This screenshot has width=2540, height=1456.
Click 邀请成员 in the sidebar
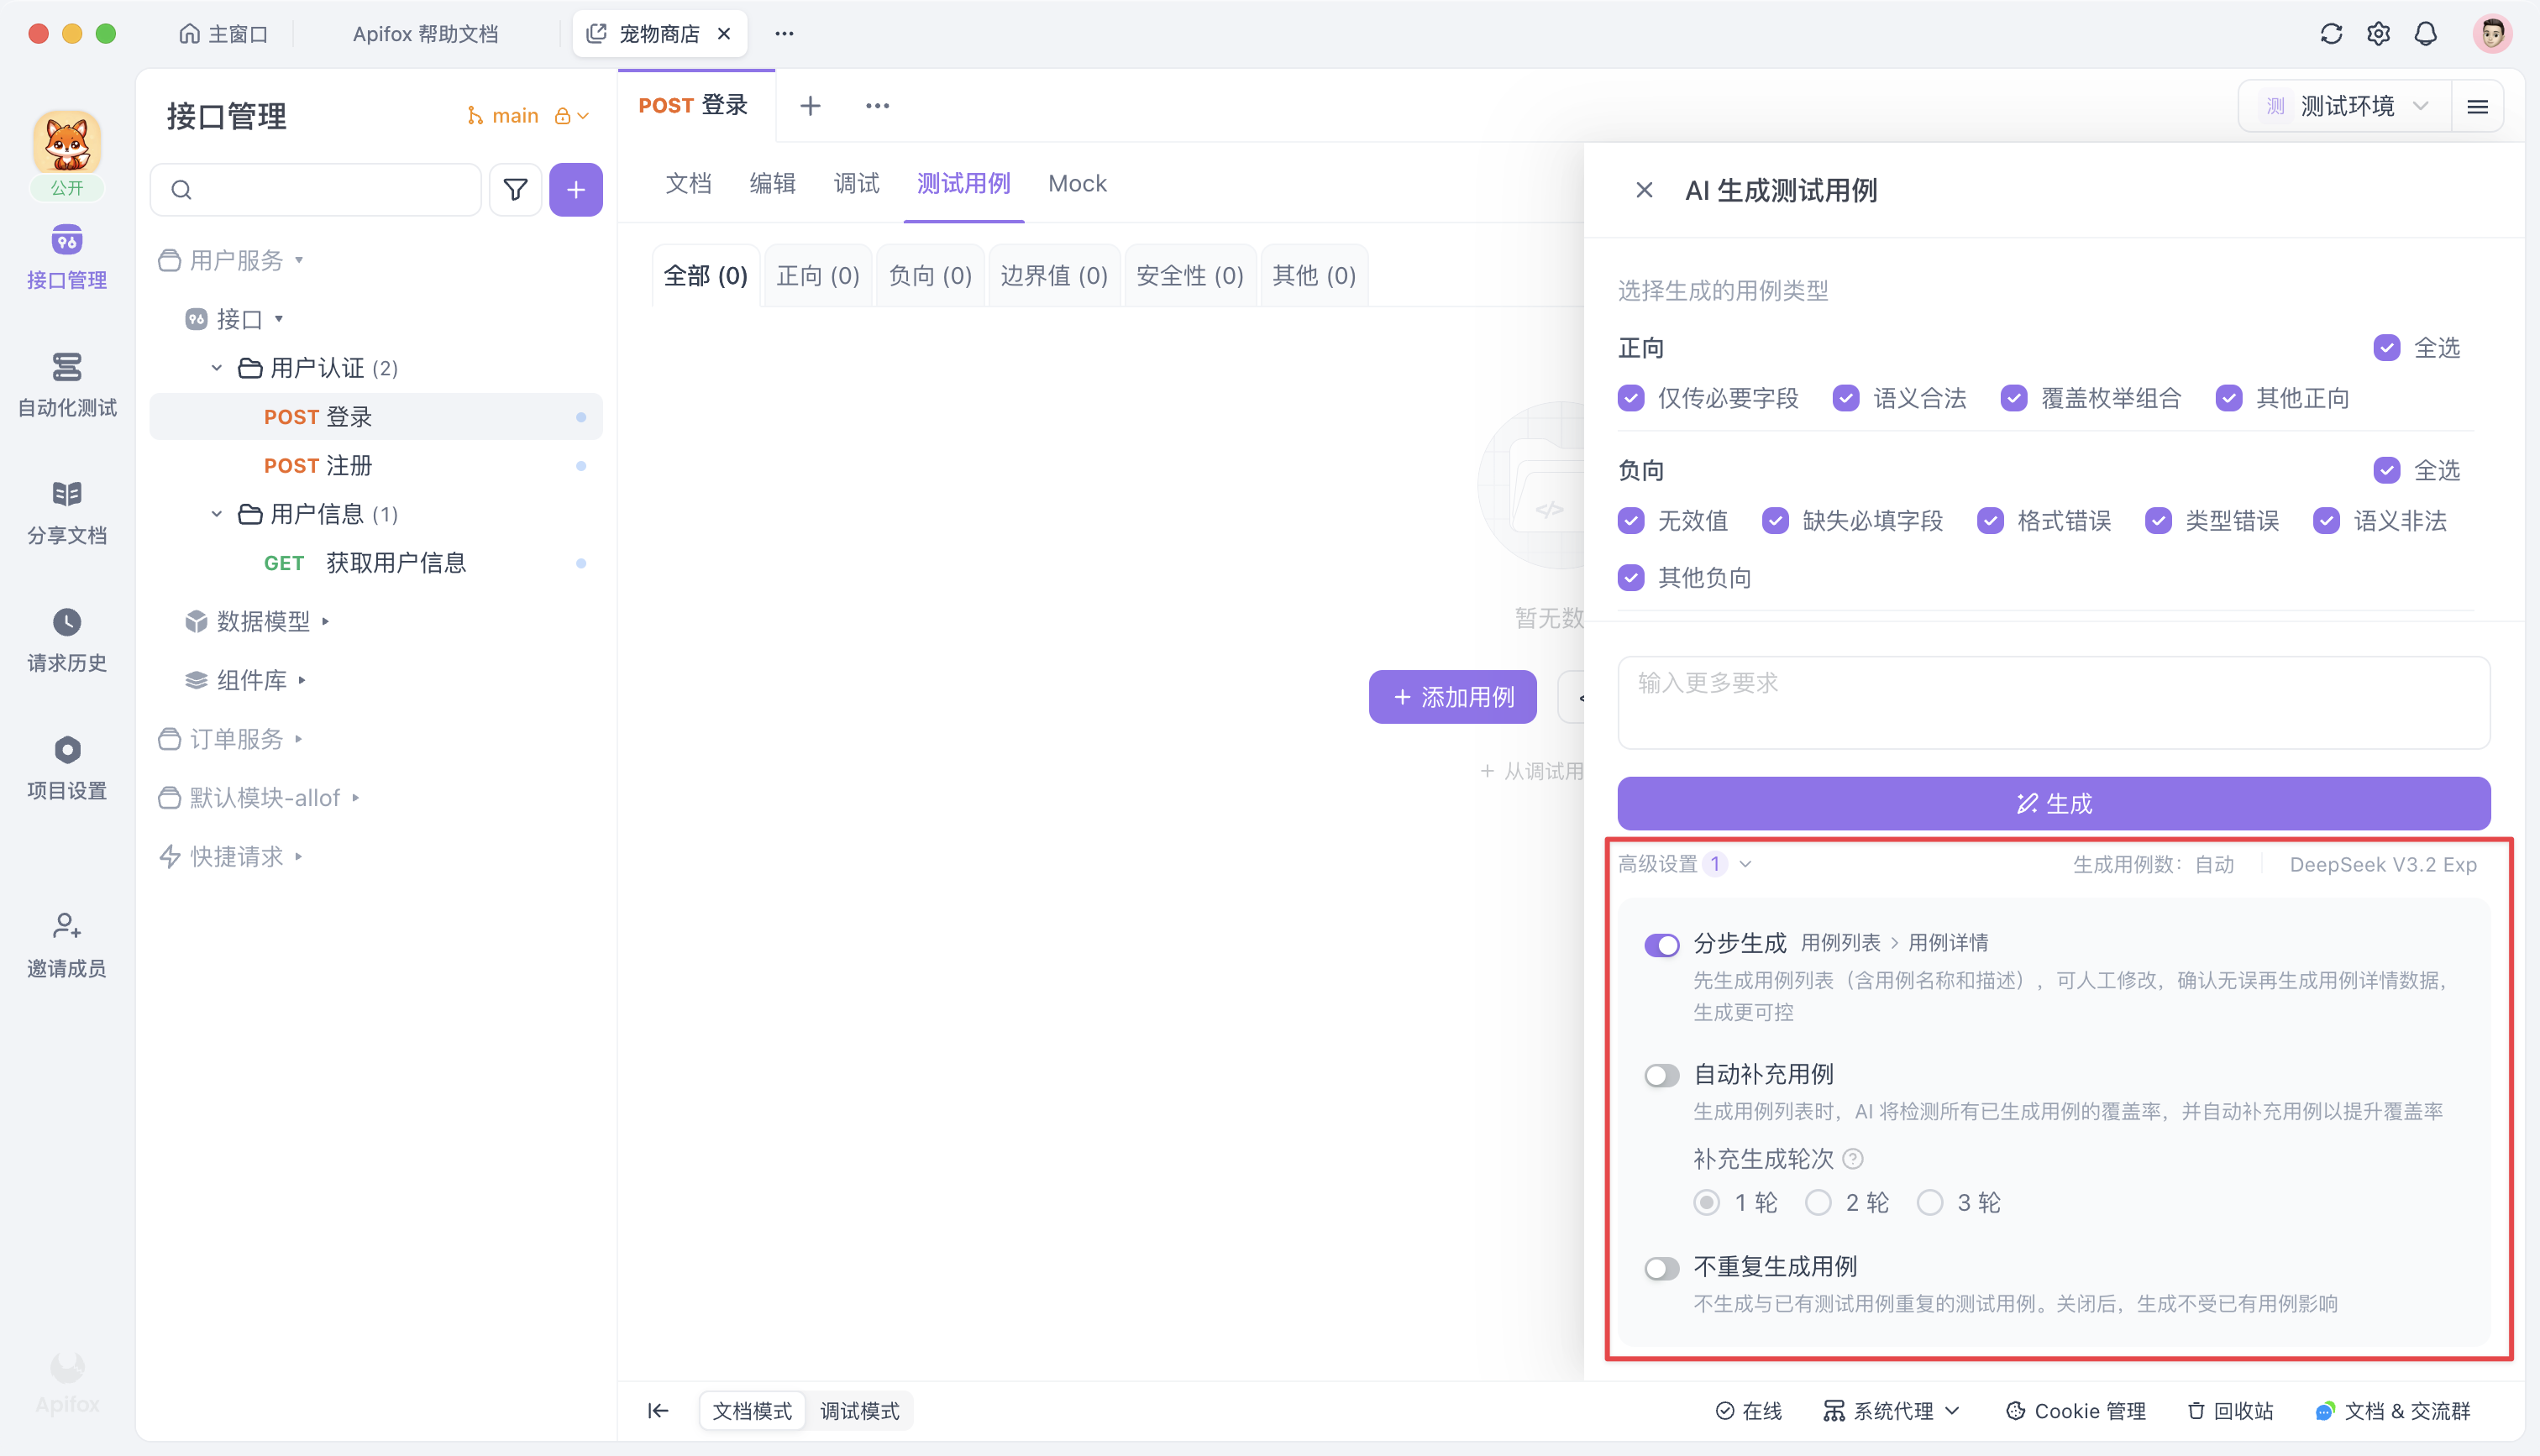pyautogui.click(x=66, y=944)
